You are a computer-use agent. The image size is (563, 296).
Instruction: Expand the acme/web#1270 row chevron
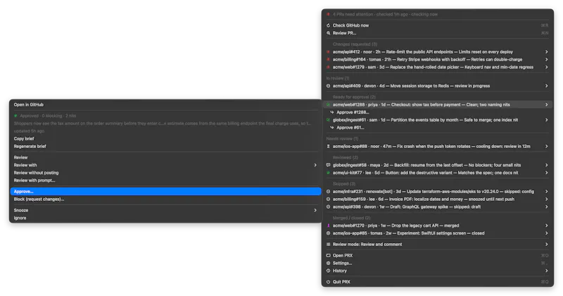click(547, 226)
